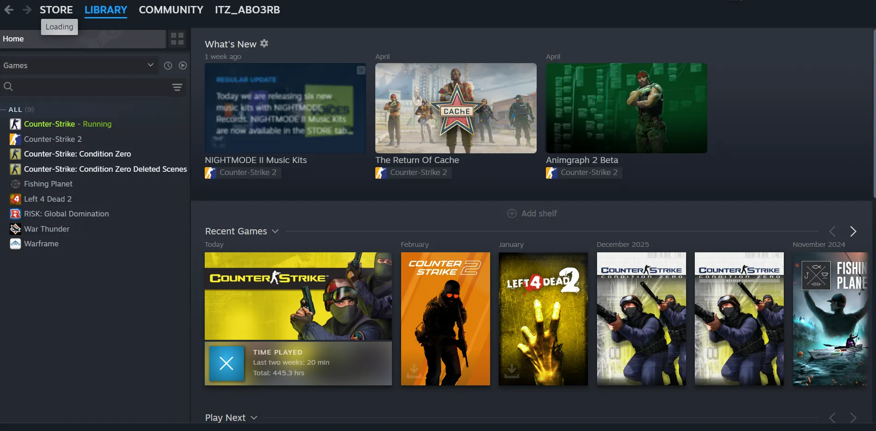The height and width of the screenshot is (431, 876).
Task: Open NIGHTMODE II Music Kits news image
Action: tap(285, 108)
